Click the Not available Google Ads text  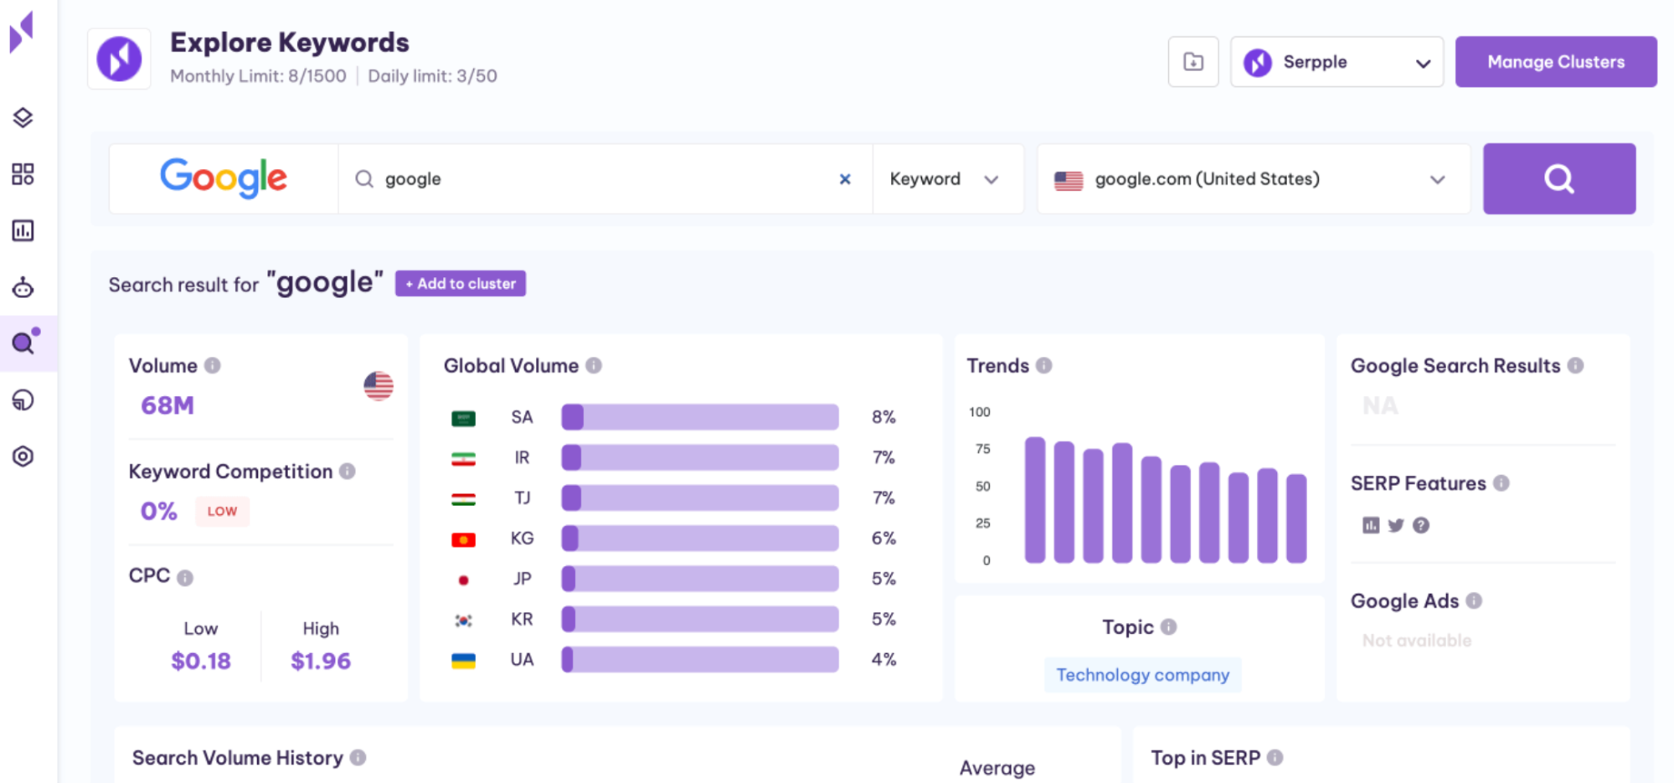pyautogui.click(x=1416, y=641)
